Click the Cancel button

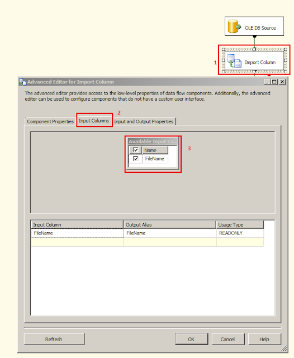(x=228, y=339)
